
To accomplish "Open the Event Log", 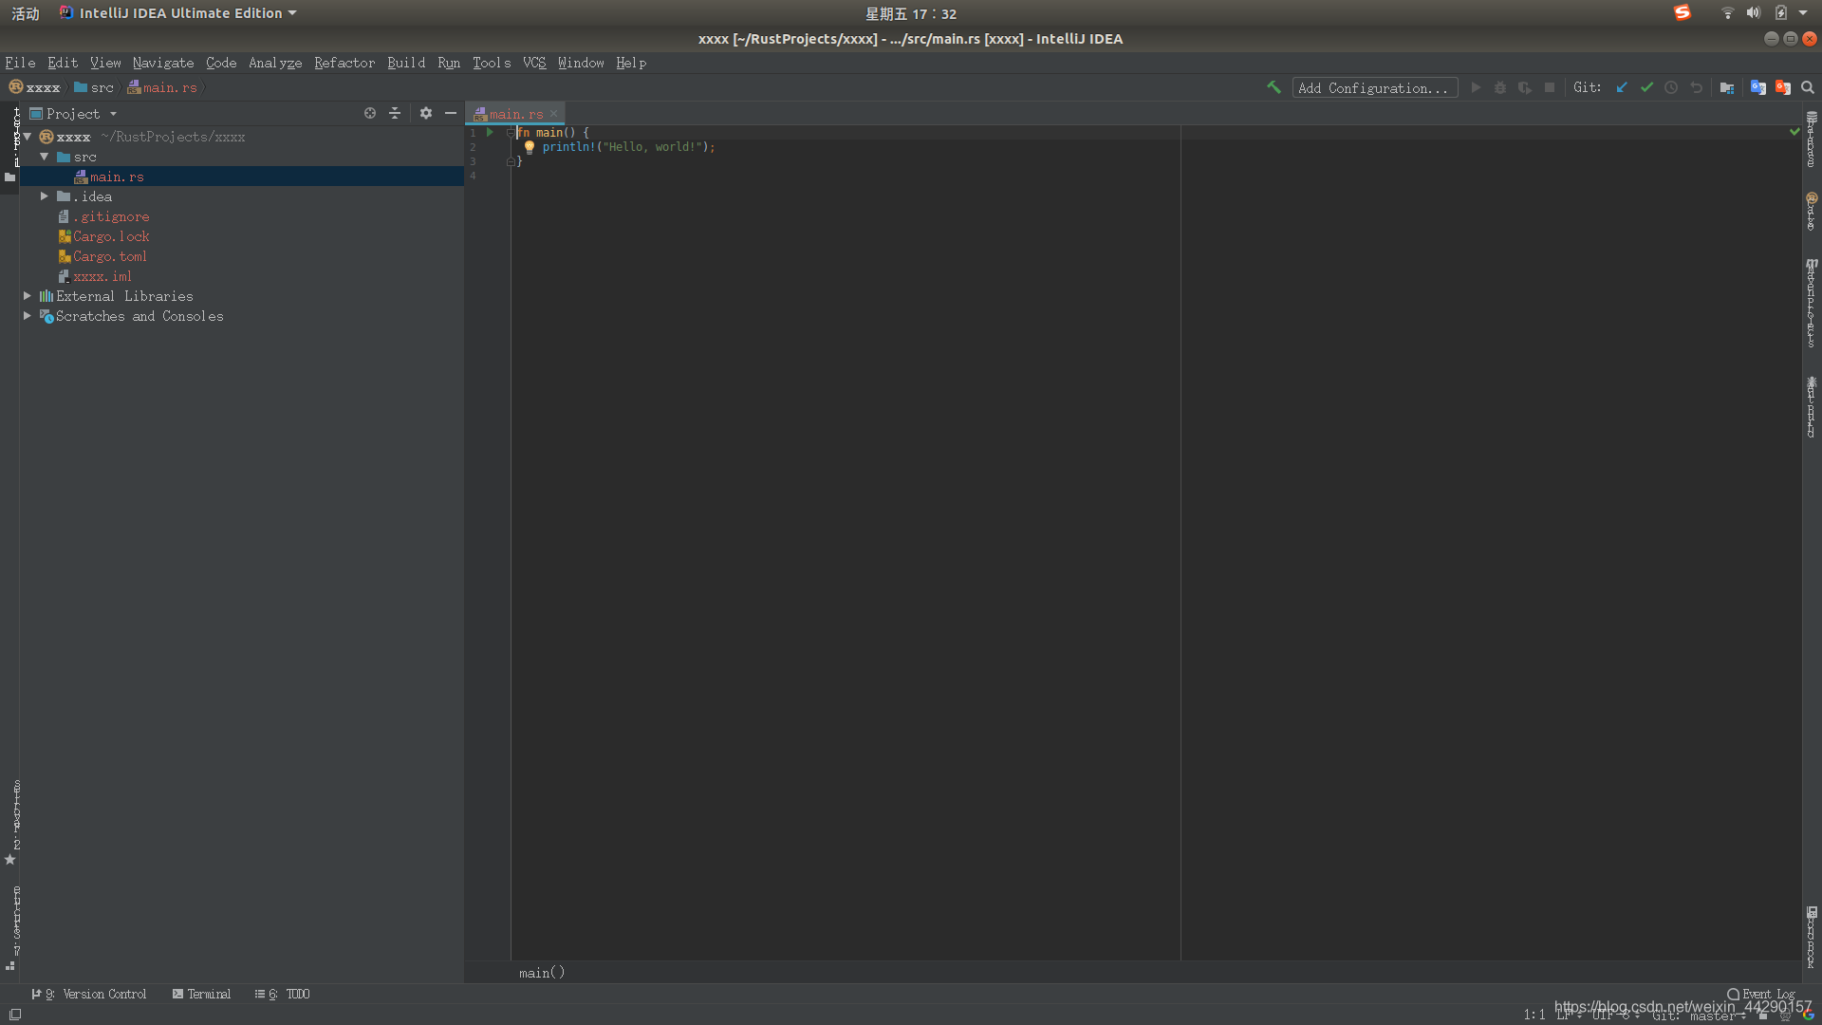I will (x=1761, y=995).
